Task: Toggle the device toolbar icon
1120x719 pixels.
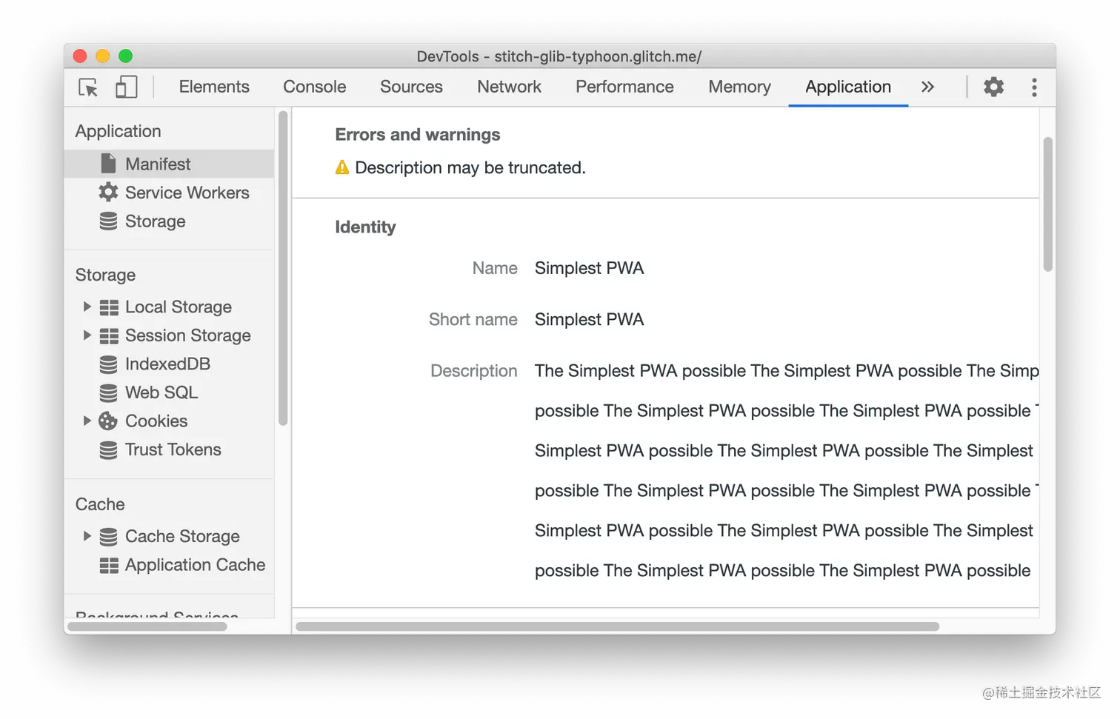Action: tap(127, 87)
